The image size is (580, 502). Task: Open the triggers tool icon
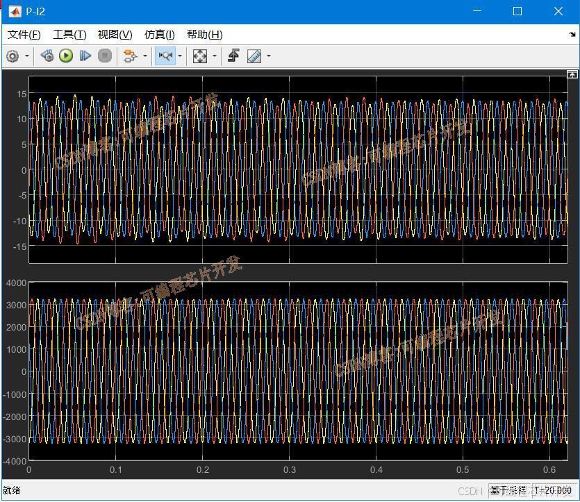[233, 56]
